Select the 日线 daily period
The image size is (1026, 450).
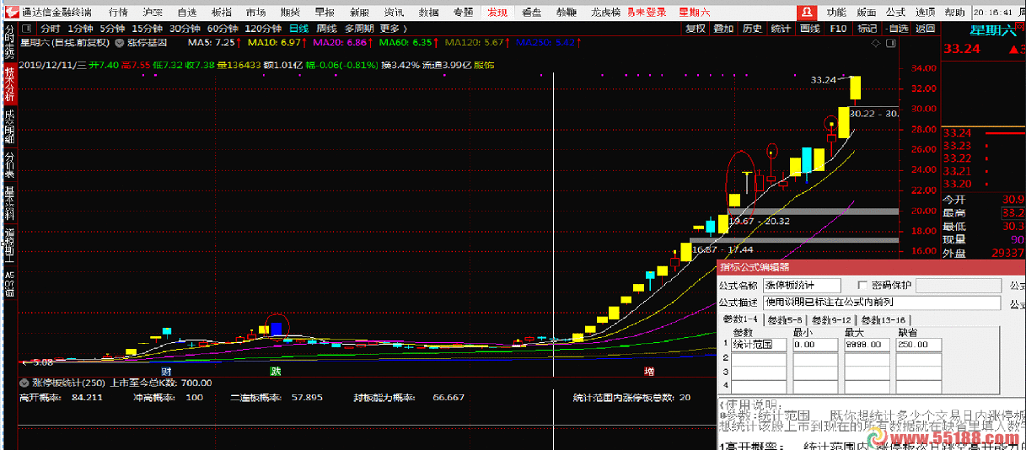pos(298,28)
